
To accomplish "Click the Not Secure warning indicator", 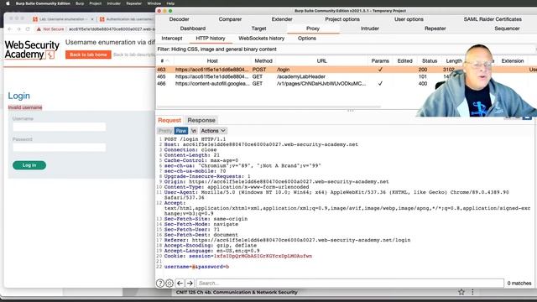I will pyautogui.click(x=50, y=29).
